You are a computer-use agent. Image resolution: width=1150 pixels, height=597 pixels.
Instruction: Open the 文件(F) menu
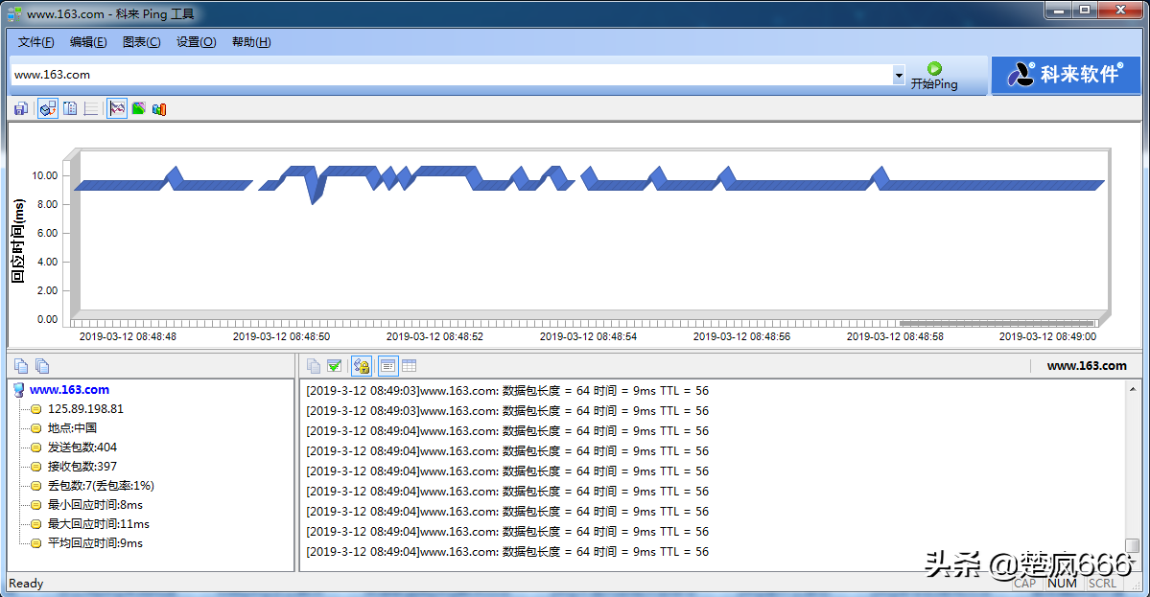click(35, 42)
